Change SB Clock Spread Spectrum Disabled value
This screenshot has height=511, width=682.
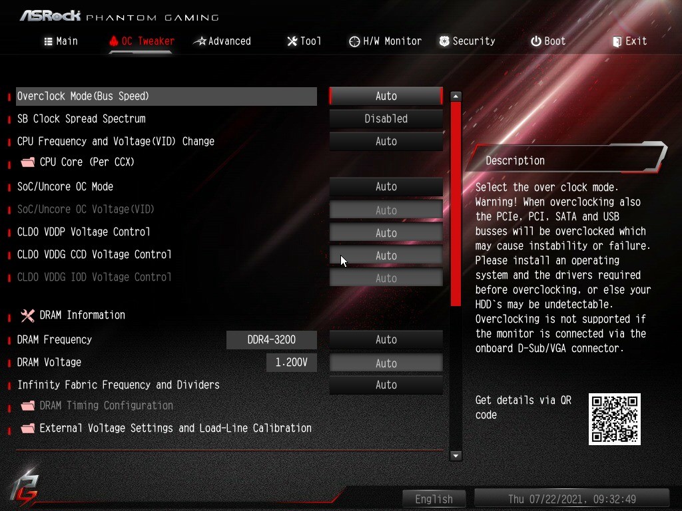(x=386, y=118)
